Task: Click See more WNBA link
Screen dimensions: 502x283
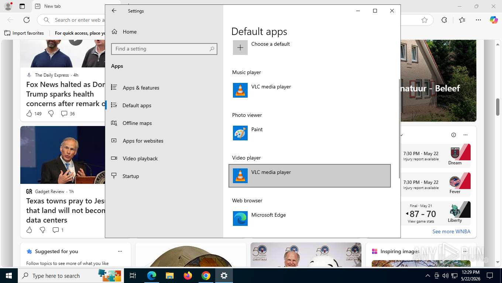Action: (451, 231)
